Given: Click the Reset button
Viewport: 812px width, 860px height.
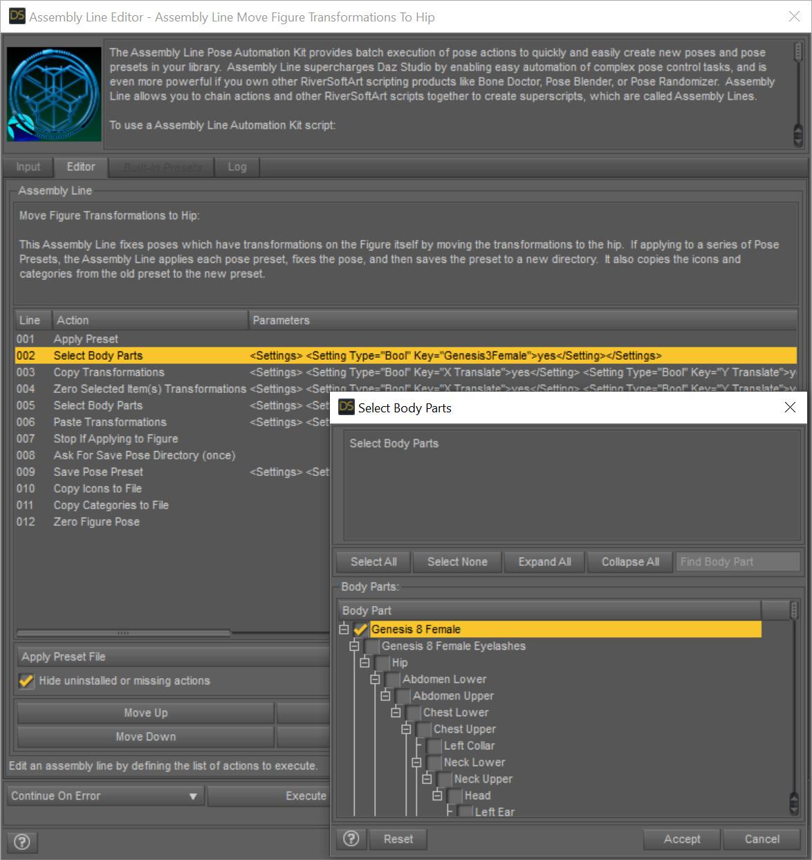Looking at the screenshot, I should [398, 839].
